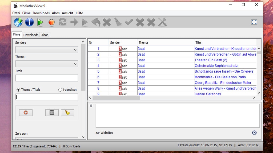The height and width of the screenshot is (153, 273).
Task: Open the Thema dropdown
Action: coord(47,64)
